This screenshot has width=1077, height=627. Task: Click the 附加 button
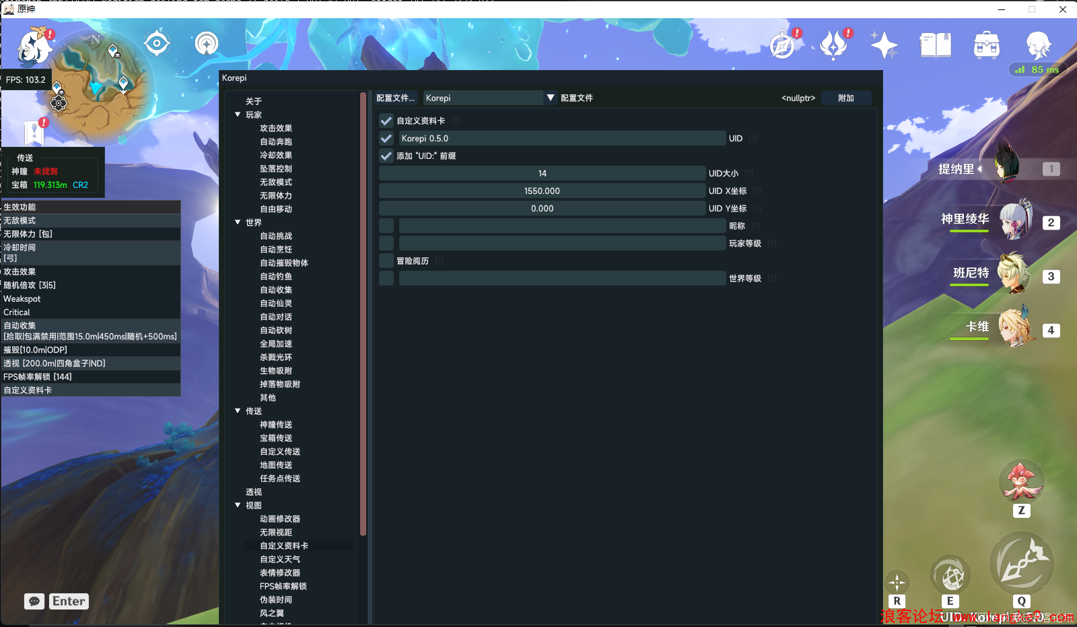tap(846, 98)
